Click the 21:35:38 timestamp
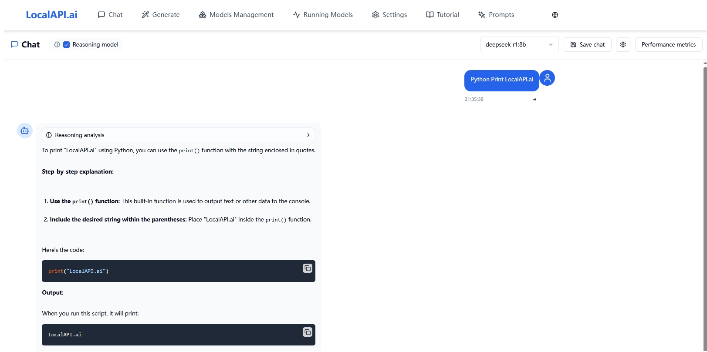This screenshot has width=707, height=352. (x=474, y=99)
